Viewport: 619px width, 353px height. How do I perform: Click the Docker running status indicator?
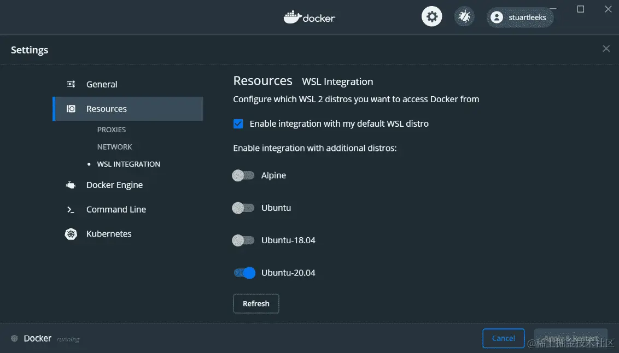14,338
